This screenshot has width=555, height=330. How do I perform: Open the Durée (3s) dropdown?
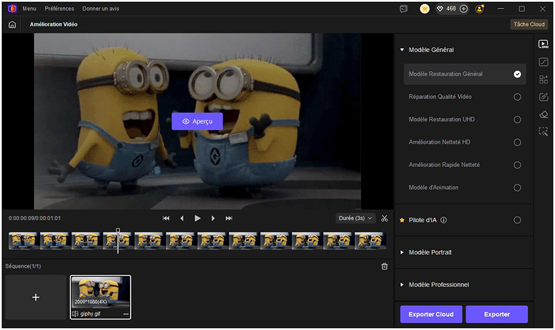pyautogui.click(x=355, y=218)
